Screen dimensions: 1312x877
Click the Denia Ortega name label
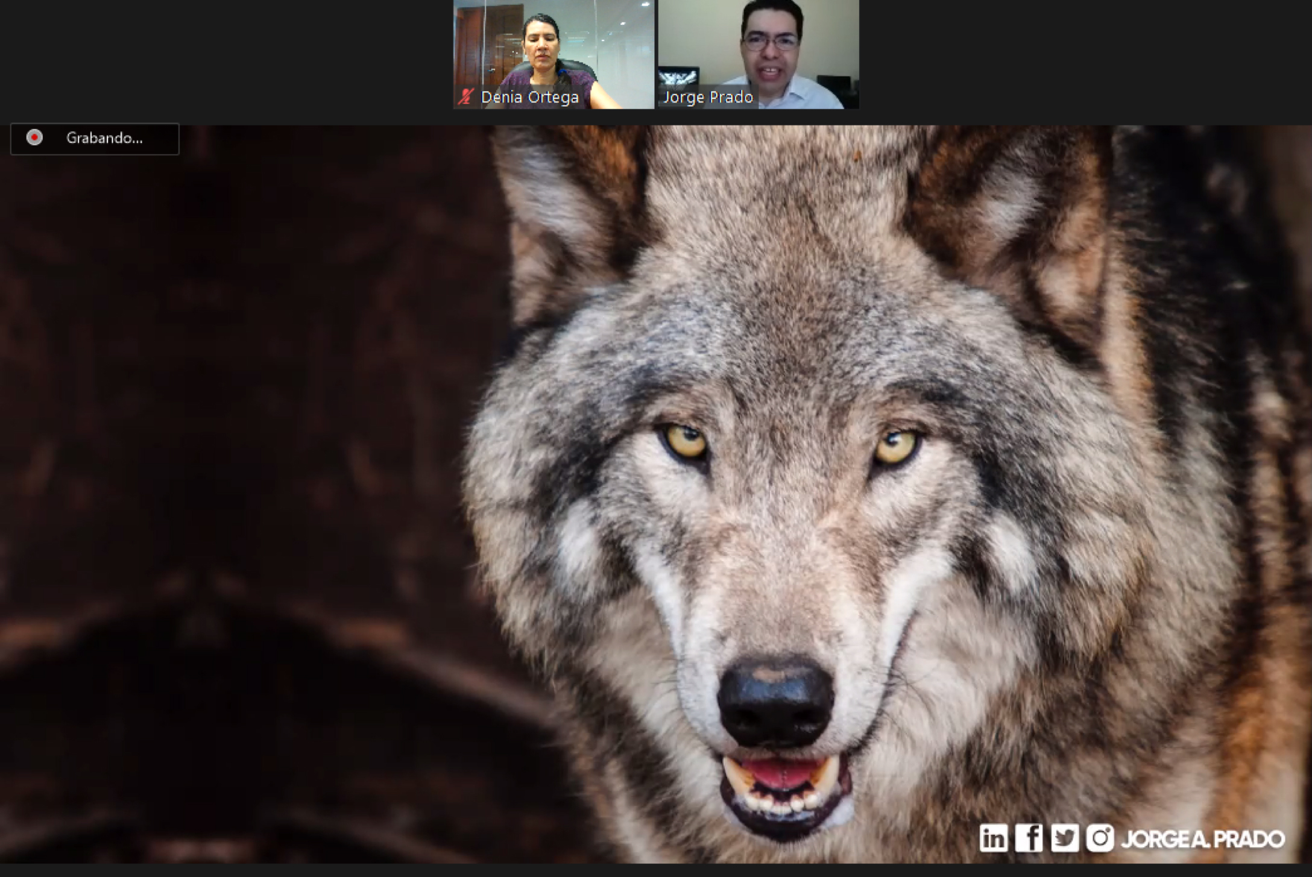click(530, 97)
